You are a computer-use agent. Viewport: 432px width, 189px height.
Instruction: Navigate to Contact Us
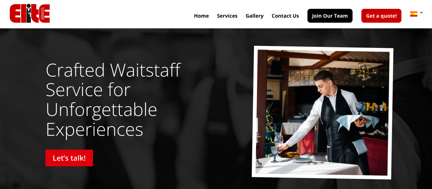point(285,16)
